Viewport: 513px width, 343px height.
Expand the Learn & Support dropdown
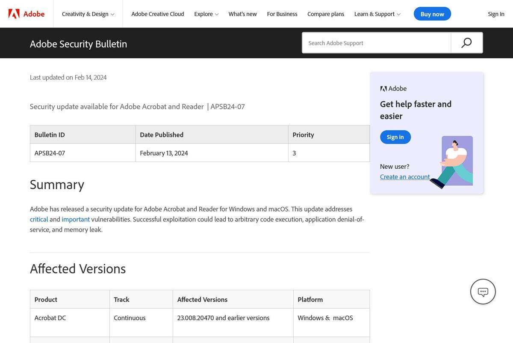pyautogui.click(x=377, y=14)
